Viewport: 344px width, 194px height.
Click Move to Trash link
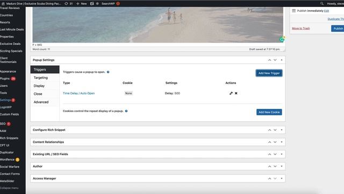click(301, 29)
